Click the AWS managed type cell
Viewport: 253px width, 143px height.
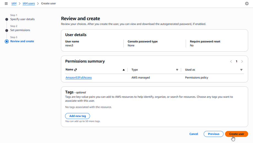click(x=141, y=78)
